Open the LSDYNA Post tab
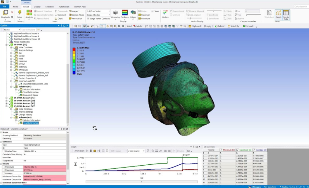This screenshot has height=188, width=309. pyautogui.click(x=80, y=6)
